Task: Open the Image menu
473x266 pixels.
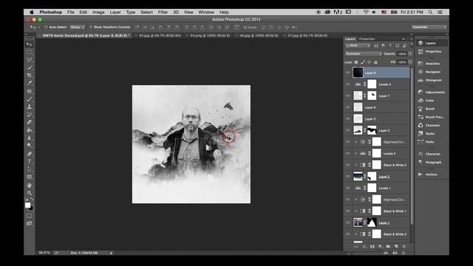Action: [98, 13]
